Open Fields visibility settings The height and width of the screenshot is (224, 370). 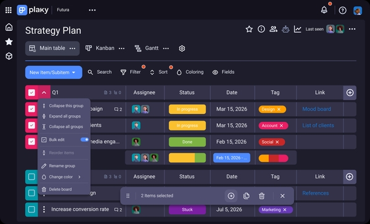223,72
